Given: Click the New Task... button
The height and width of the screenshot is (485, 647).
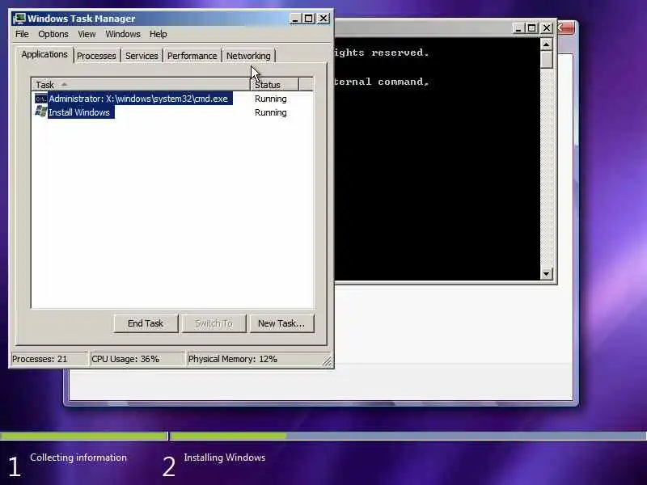Looking at the screenshot, I should point(281,323).
